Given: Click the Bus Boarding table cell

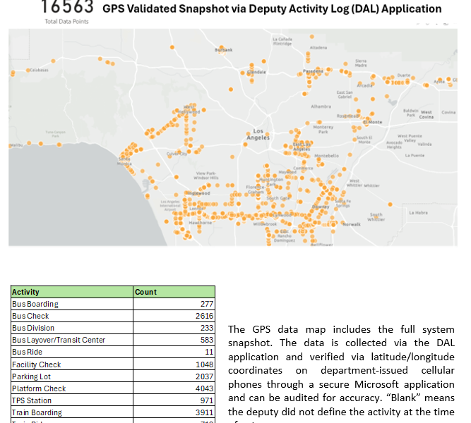Looking at the screenshot, I should click(x=71, y=304).
